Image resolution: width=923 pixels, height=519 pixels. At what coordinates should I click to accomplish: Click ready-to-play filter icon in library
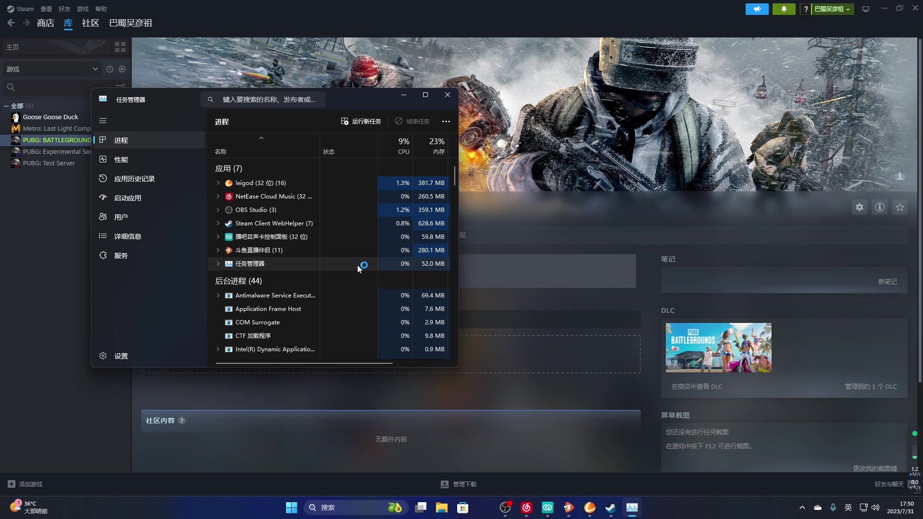pyautogui.click(x=122, y=69)
